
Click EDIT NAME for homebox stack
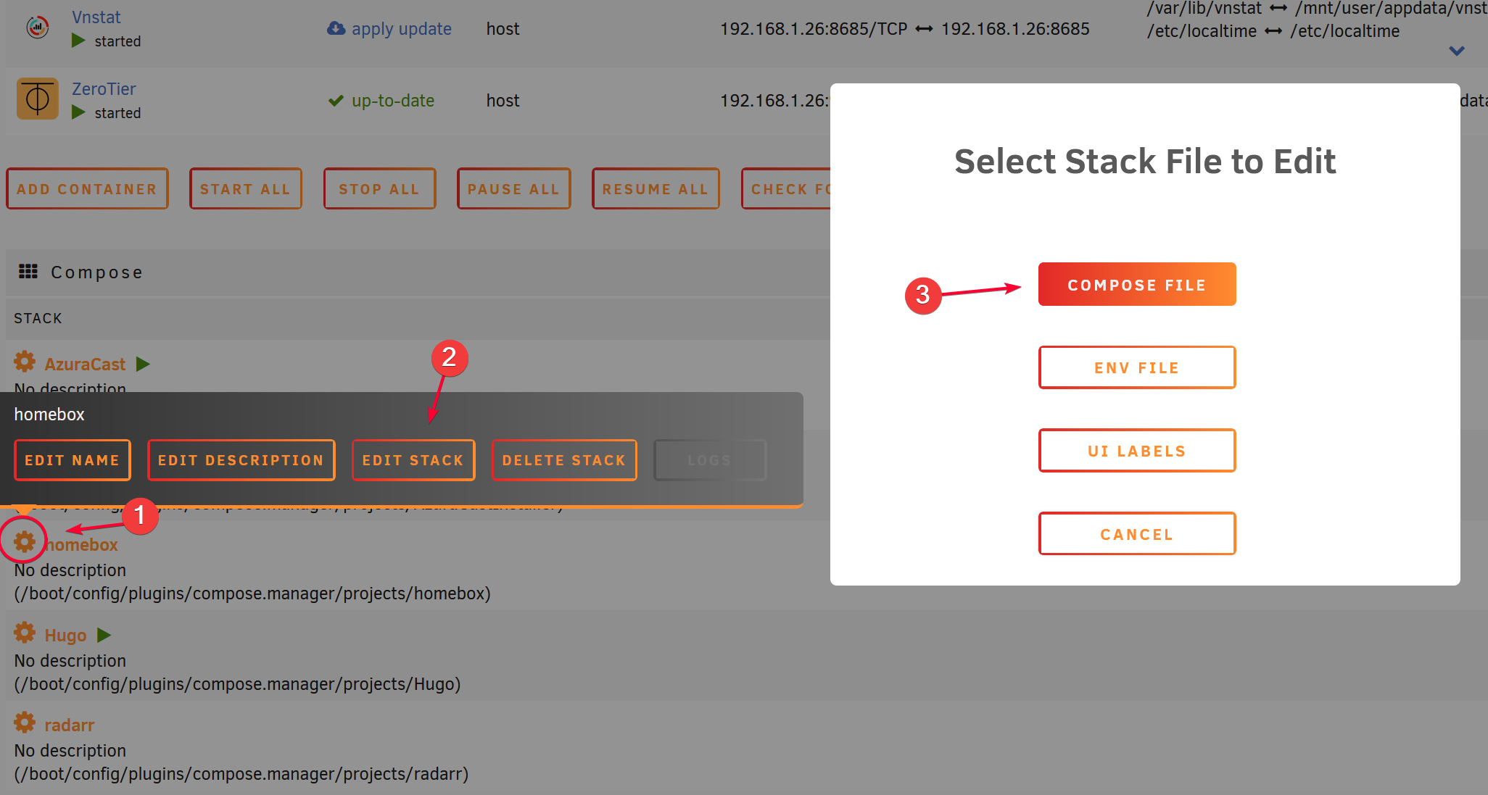coord(72,459)
